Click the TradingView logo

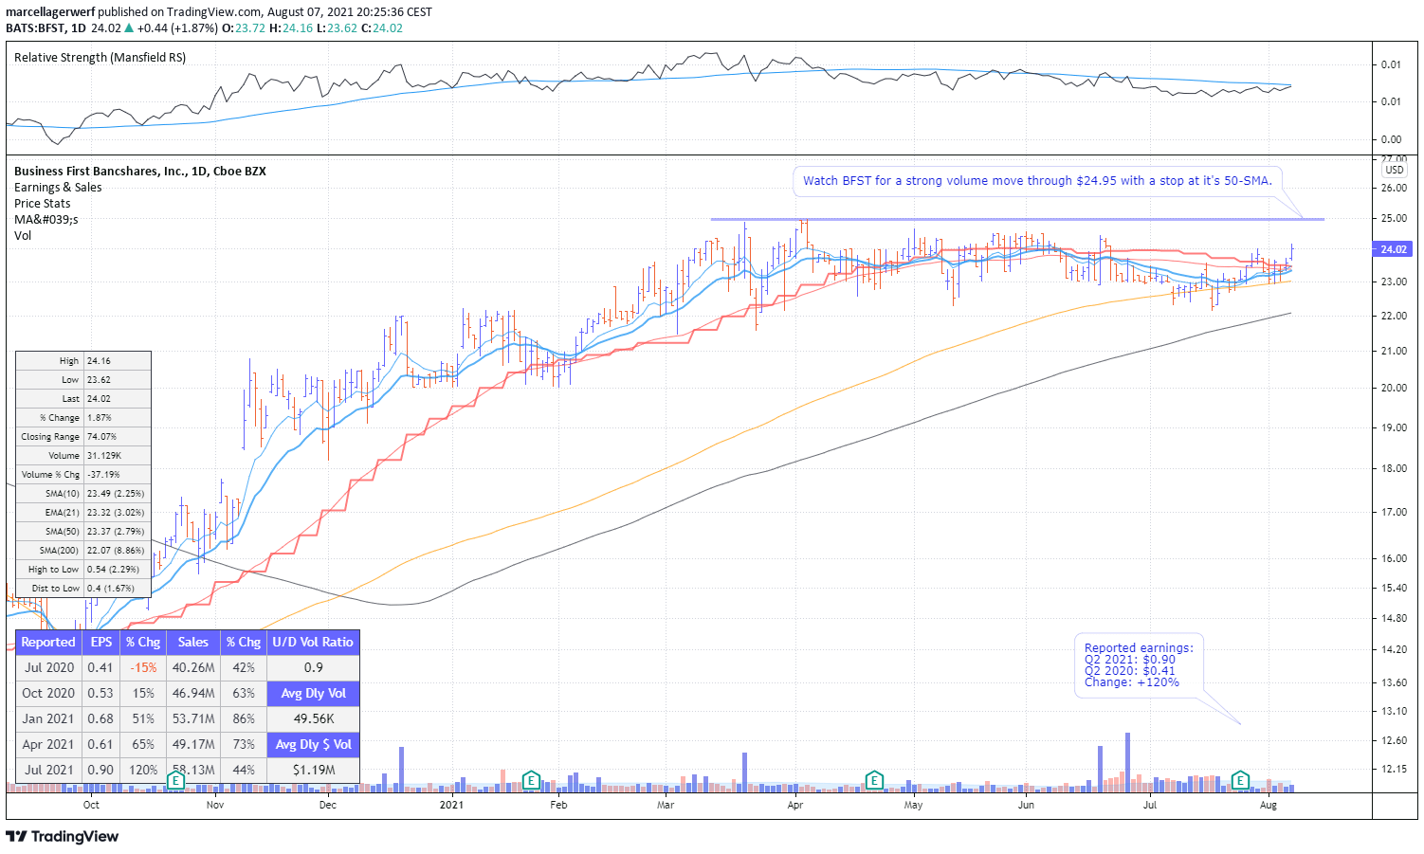(63, 836)
